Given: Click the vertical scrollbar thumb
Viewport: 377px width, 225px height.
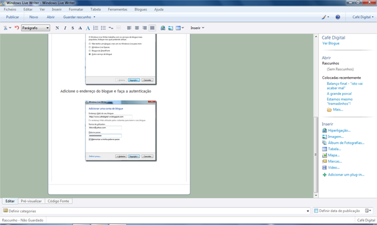Looking at the screenshot, I should (x=316, y=154).
